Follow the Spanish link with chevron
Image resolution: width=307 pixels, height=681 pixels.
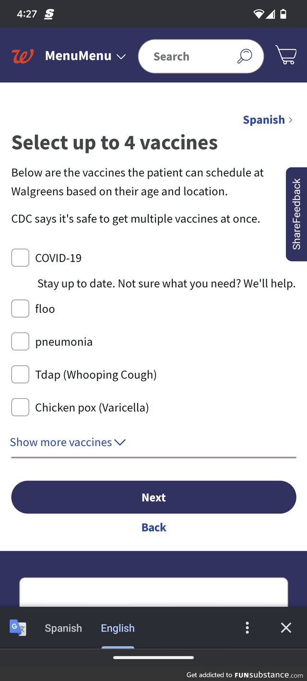268,120
